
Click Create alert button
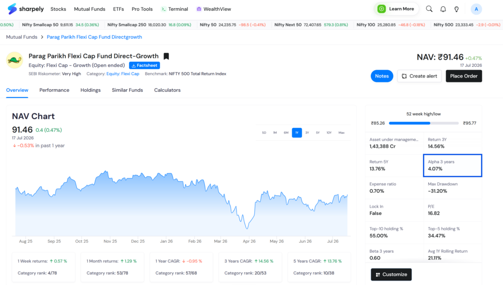click(x=419, y=76)
